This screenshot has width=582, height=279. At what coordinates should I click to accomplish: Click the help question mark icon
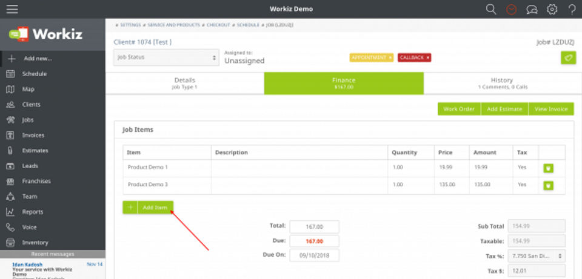point(572,9)
